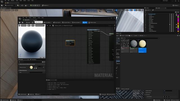Switch to the Blend_MTL tab in the material editor

point(27,20)
